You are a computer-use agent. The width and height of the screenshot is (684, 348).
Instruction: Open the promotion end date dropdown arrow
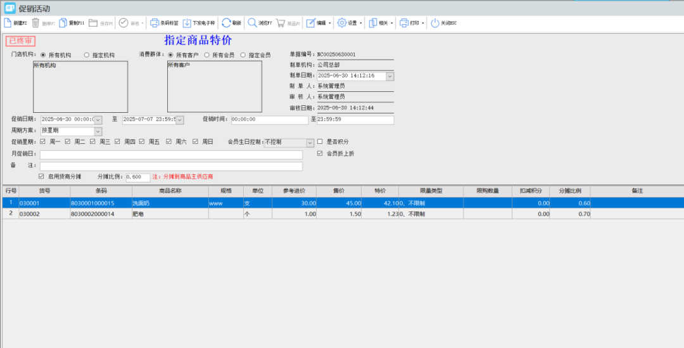[x=180, y=120]
